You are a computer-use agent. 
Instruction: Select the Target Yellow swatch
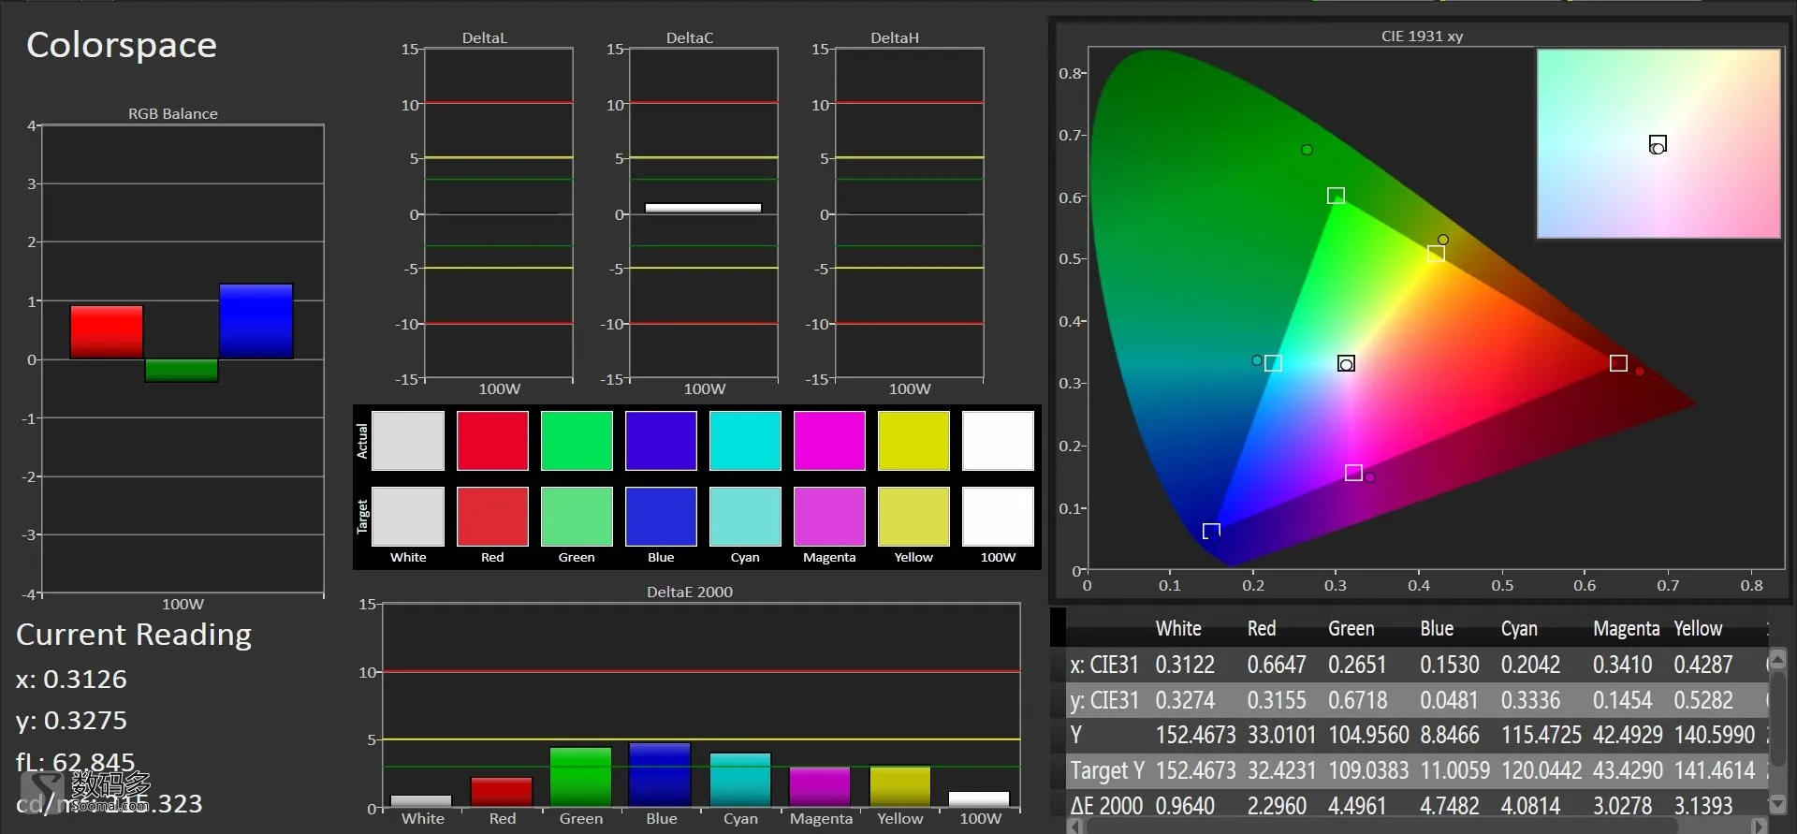913,517
